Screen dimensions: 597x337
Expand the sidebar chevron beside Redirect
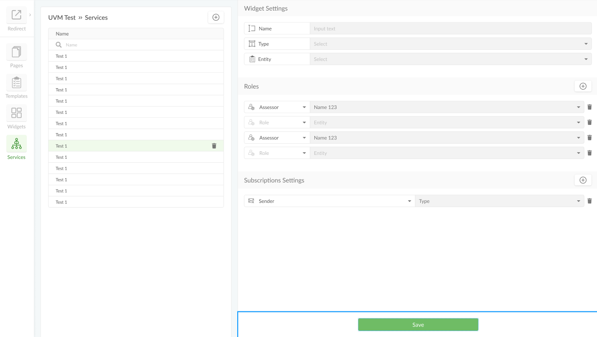click(x=30, y=15)
